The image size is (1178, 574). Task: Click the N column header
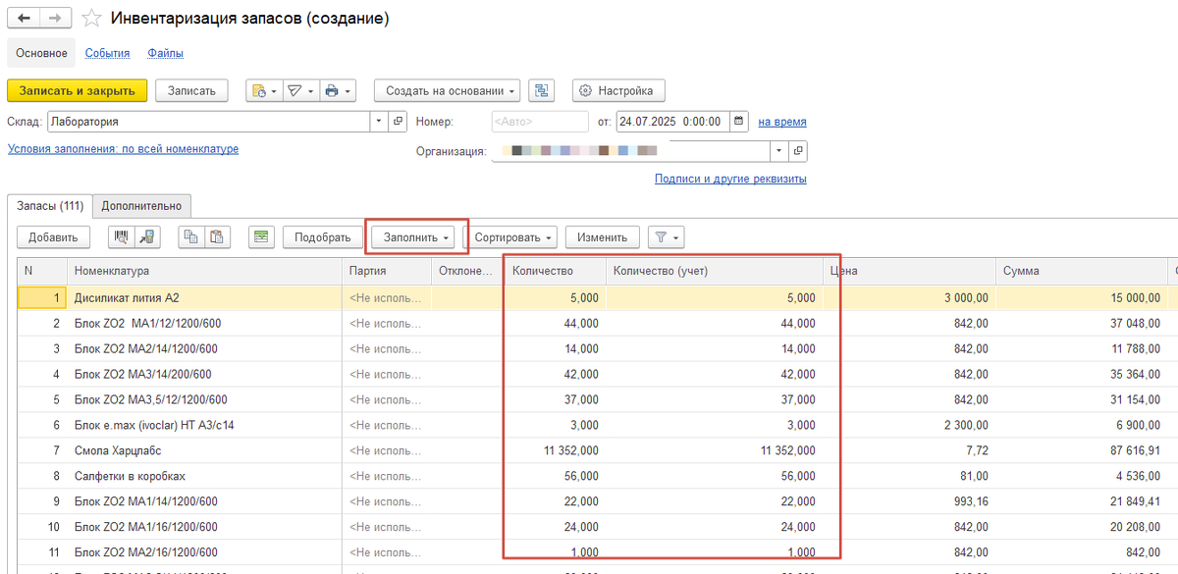[x=41, y=271]
